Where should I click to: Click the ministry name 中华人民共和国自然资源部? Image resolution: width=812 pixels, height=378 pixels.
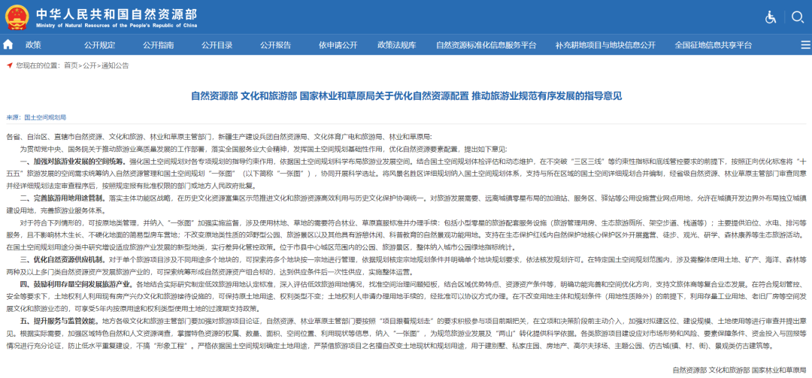tap(117, 13)
